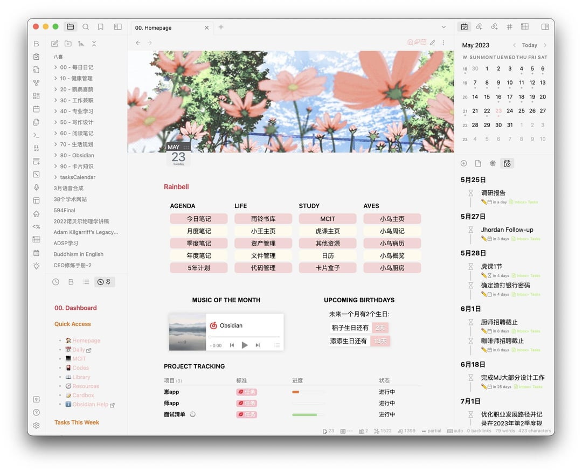Open the settings gear icon
This screenshot has width=582, height=472.
click(37, 425)
